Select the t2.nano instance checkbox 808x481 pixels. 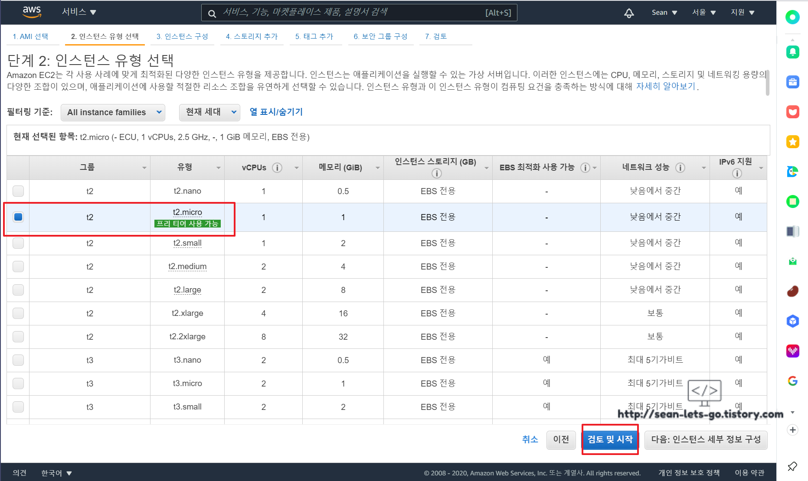tap(18, 191)
